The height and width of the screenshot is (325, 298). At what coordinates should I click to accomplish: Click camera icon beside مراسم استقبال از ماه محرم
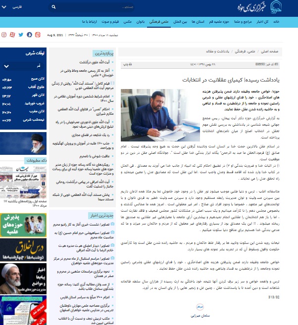(x=112, y=258)
